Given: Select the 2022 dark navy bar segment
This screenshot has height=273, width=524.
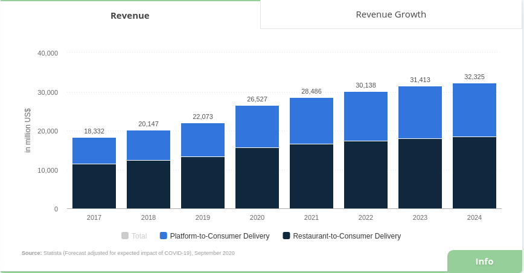Looking at the screenshot, I should click(366, 175).
